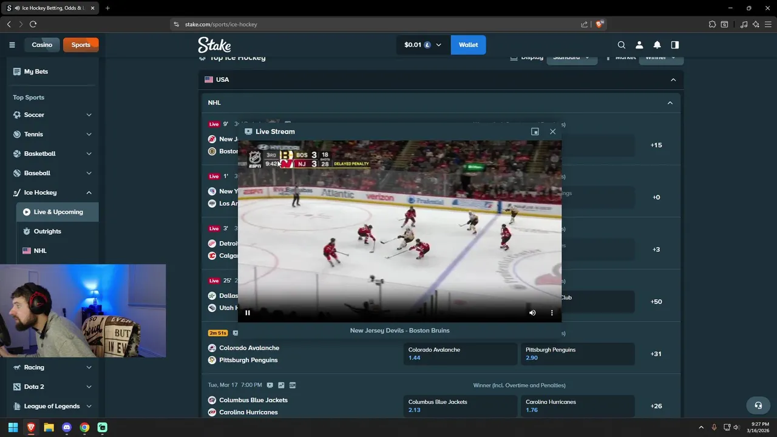This screenshot has height=437, width=777.
Task: Expand League of Legends sidebar section
Action: [x=89, y=406]
